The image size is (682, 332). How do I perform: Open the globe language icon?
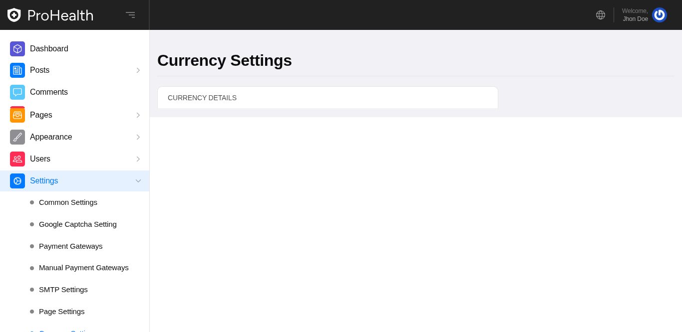[x=601, y=15]
